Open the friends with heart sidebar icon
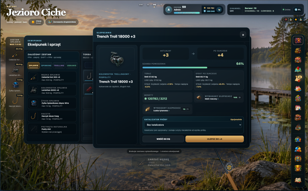Image resolution: width=308 pixels, height=191 pixels. pos(298,149)
